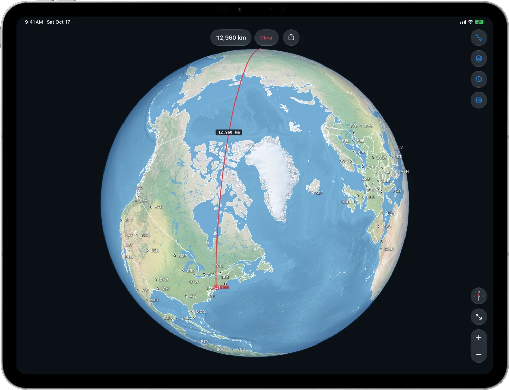Select the IAH airport marker
Viewport: 509px width, 390px height.
click(x=158, y=289)
